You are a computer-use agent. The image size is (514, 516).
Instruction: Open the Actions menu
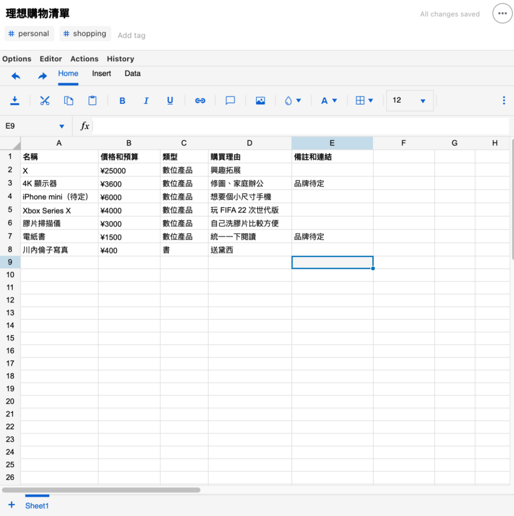(84, 59)
